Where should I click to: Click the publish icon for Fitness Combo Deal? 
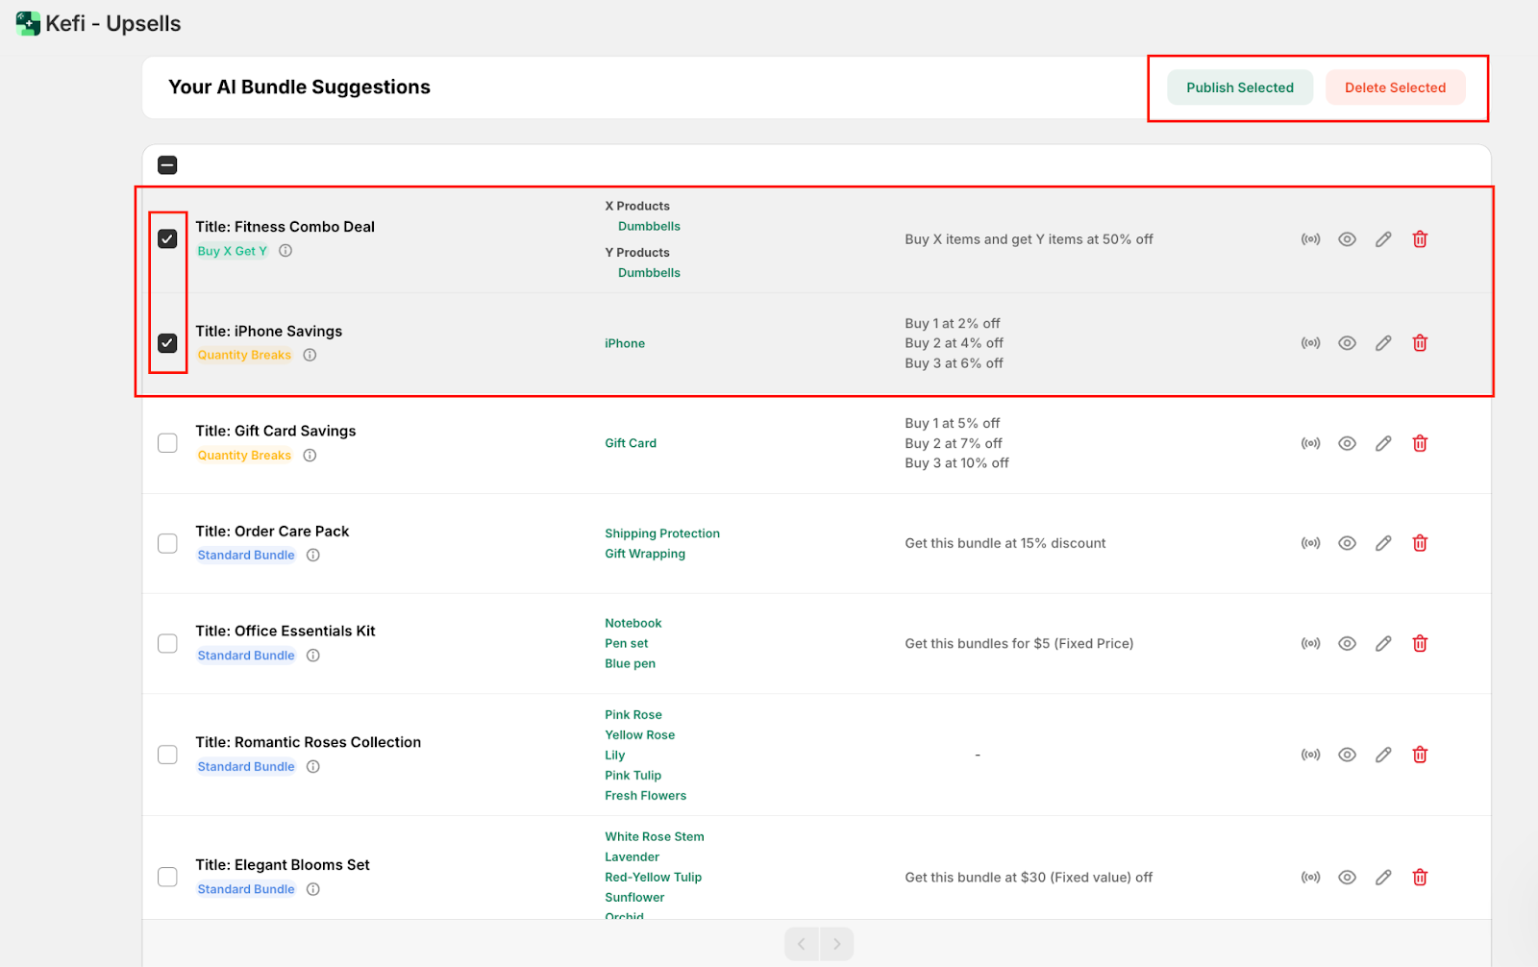coord(1310,239)
